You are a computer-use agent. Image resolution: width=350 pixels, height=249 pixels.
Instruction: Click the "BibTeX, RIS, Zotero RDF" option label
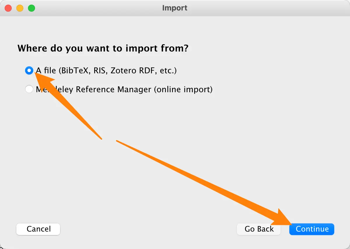click(x=117, y=71)
